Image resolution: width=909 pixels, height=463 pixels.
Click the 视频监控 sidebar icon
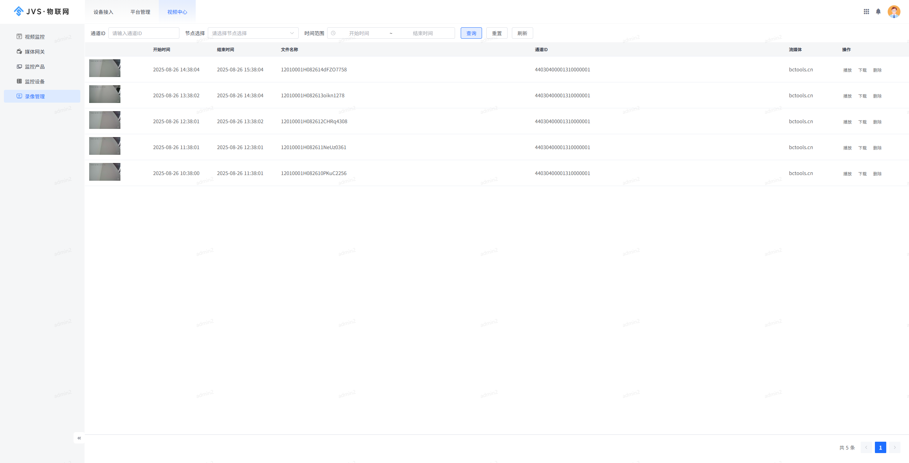point(19,37)
